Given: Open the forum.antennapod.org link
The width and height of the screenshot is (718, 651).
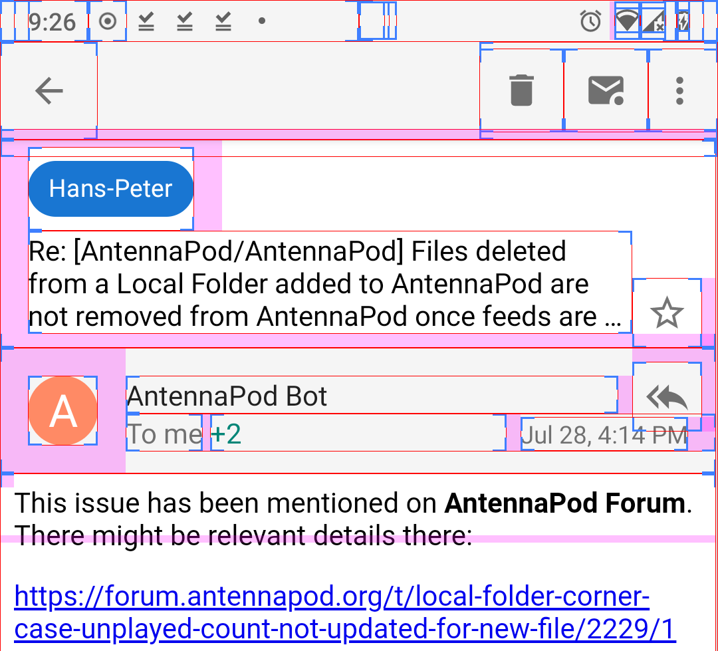Looking at the screenshot, I should [345, 612].
